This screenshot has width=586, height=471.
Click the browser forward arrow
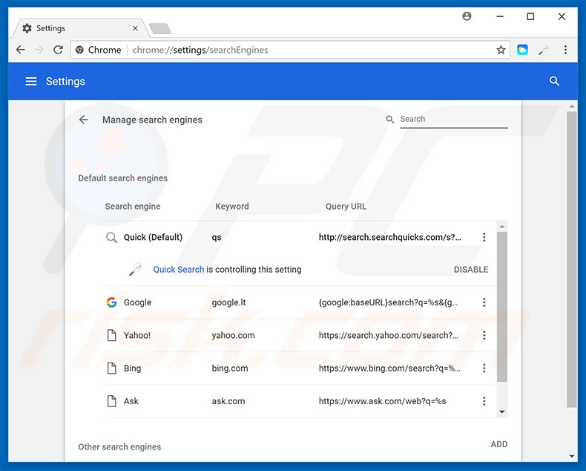point(39,50)
